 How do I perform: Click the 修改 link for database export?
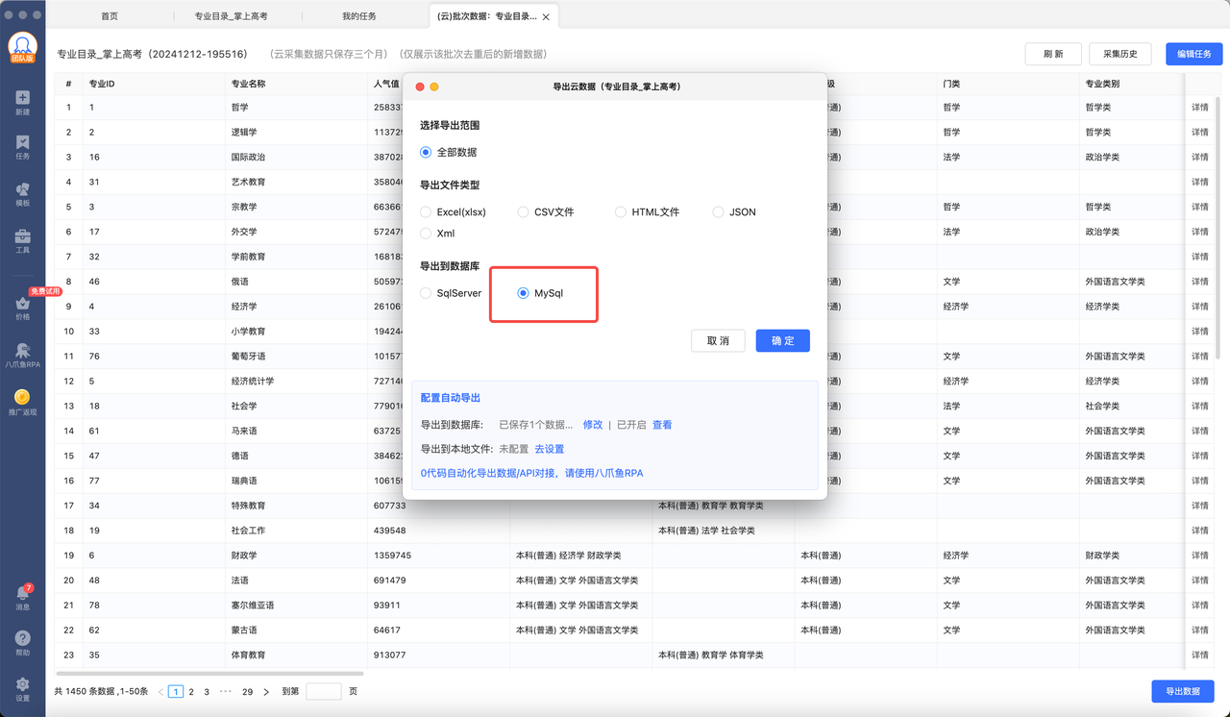[593, 425]
